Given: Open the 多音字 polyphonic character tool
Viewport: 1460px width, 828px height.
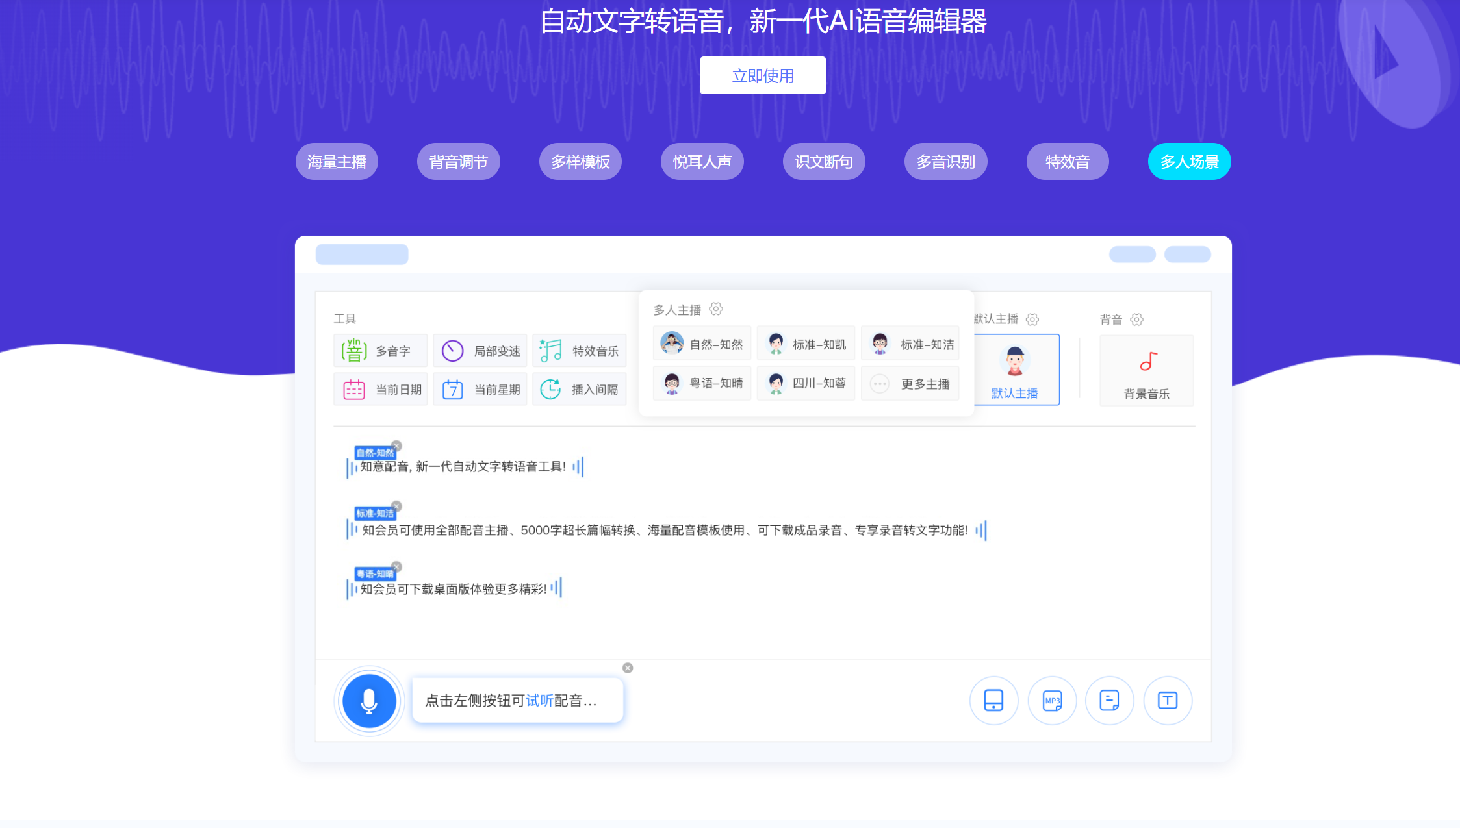Looking at the screenshot, I should click(380, 350).
